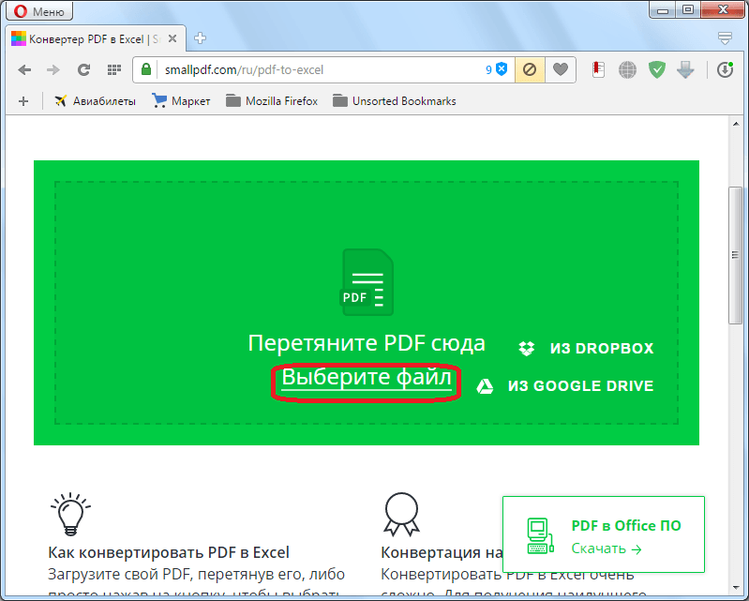
Task: Open the Маркет bookmark
Action: click(182, 101)
